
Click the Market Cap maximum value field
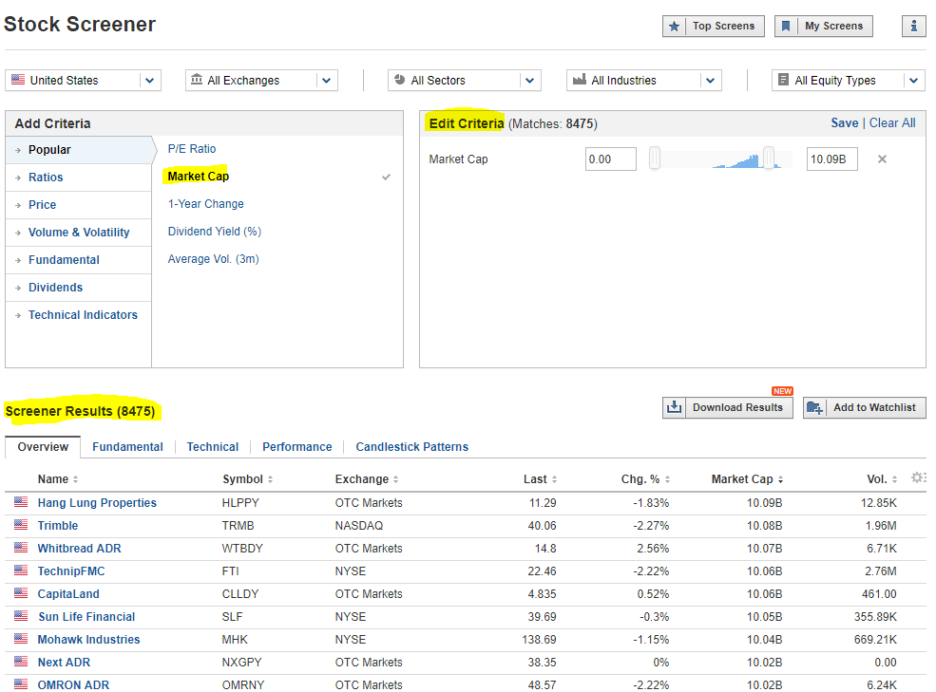pos(831,159)
